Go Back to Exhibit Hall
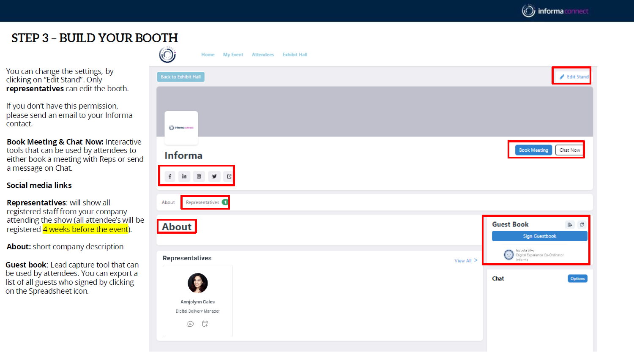Image resolution: width=634 pixels, height=352 pixels. 180,76
